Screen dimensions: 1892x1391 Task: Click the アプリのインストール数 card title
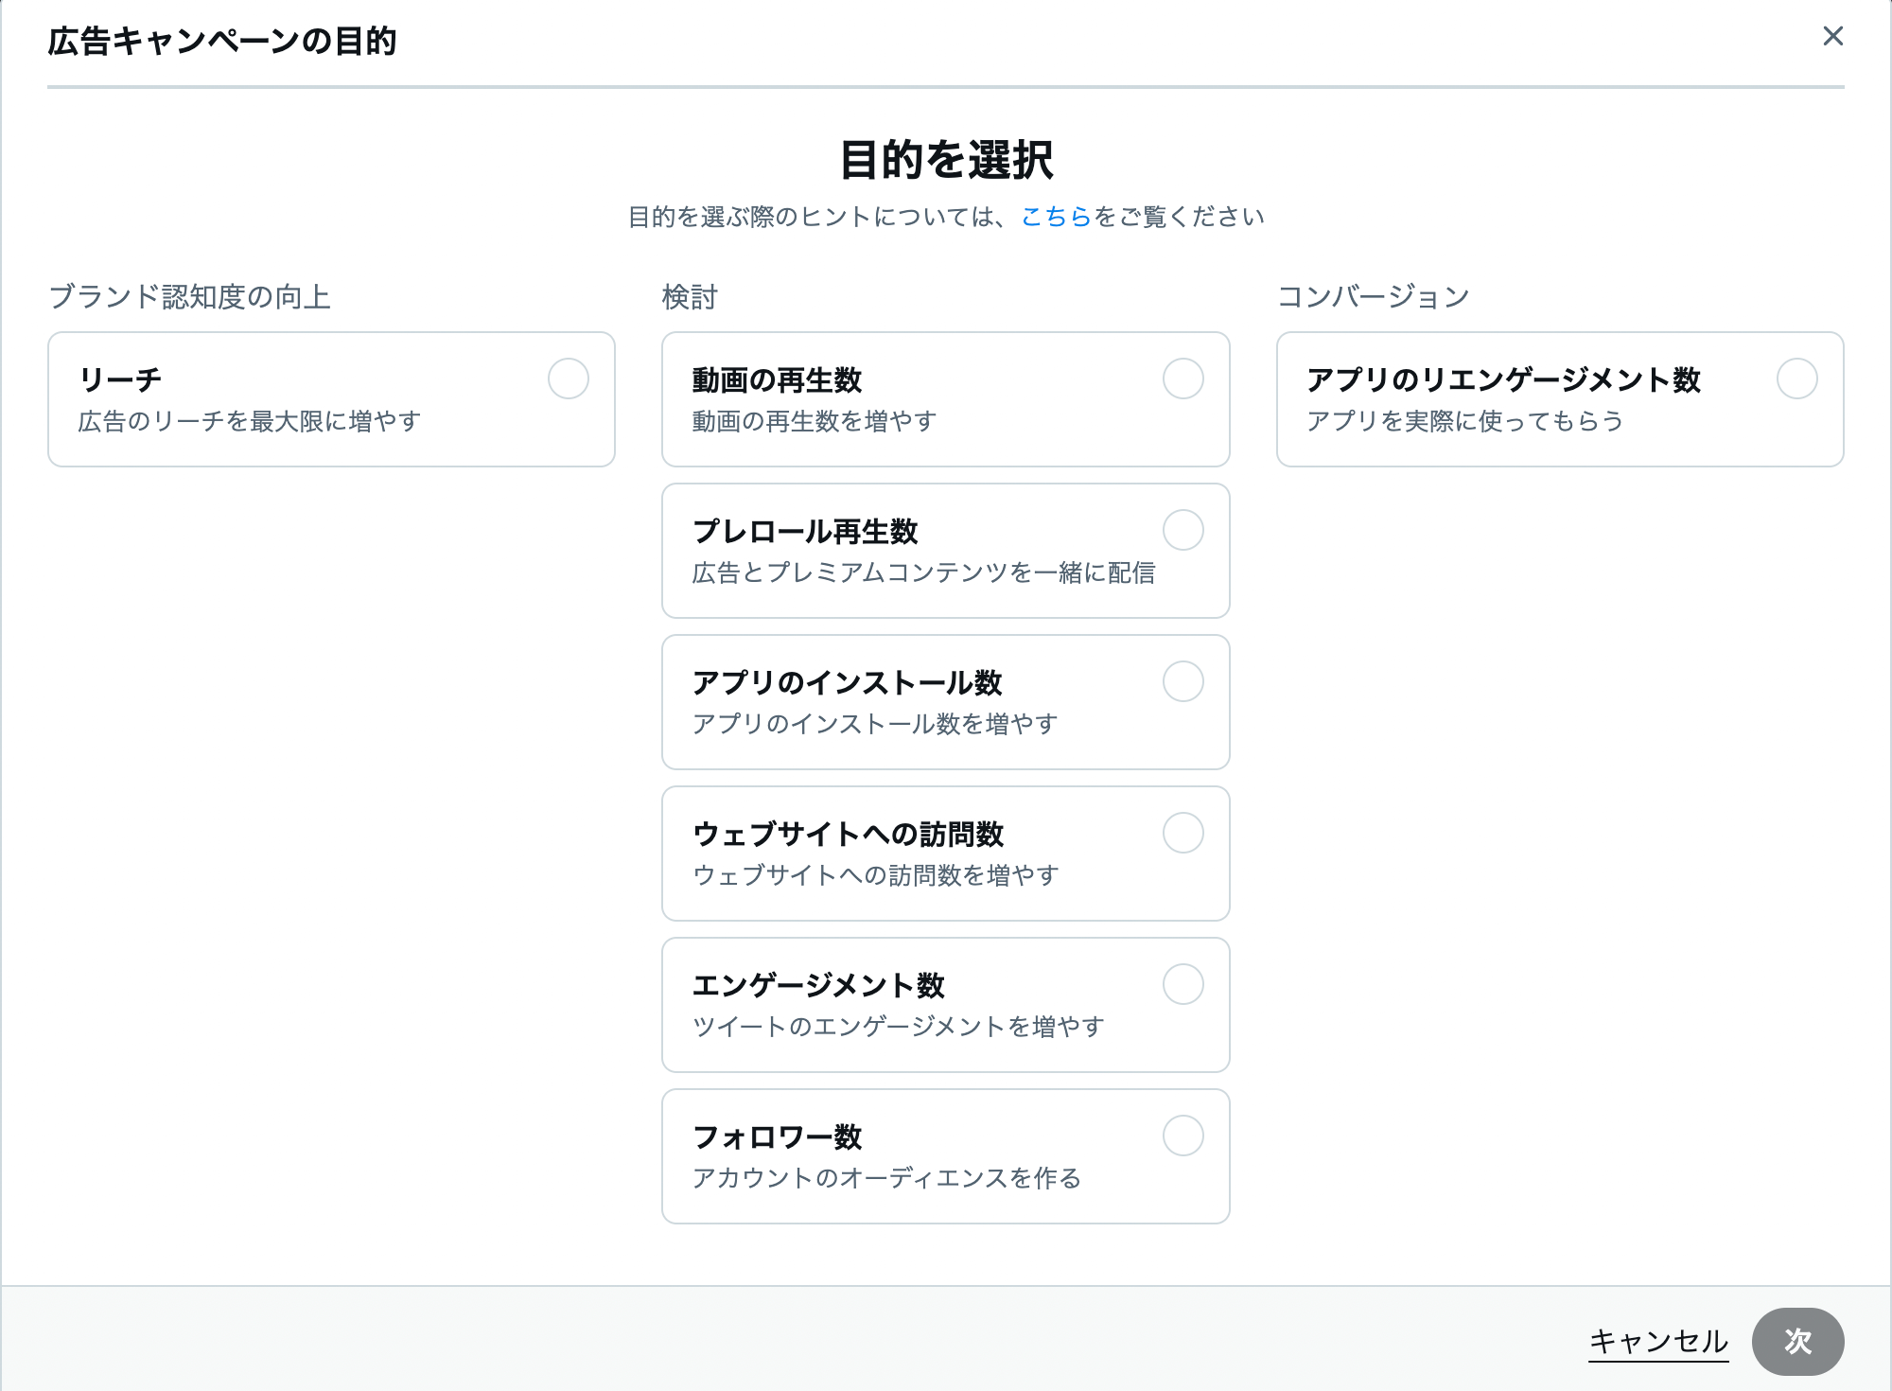[x=847, y=682]
